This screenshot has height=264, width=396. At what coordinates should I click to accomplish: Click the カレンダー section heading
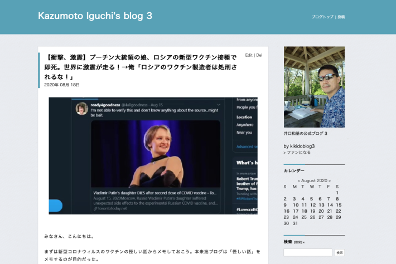click(294, 170)
